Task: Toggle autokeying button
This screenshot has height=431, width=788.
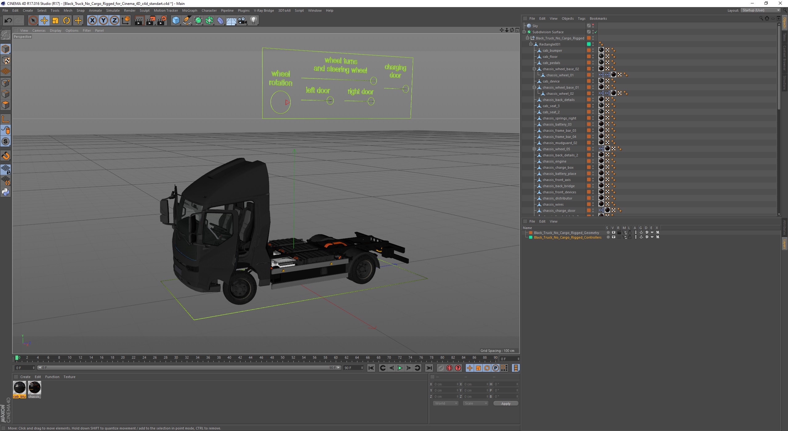Action: (449, 368)
